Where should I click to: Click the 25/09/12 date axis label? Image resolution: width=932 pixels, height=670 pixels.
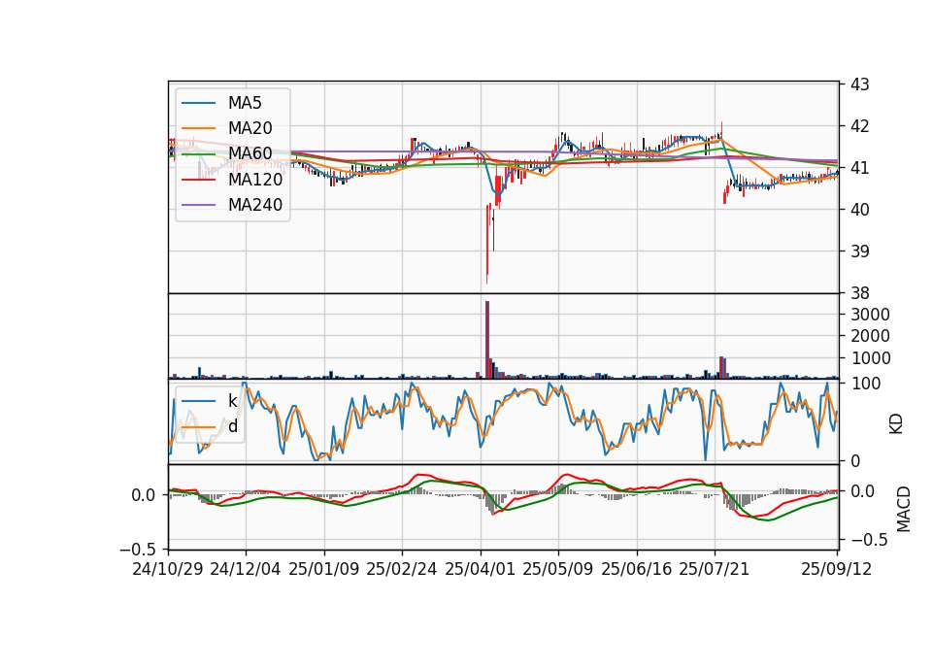click(837, 569)
